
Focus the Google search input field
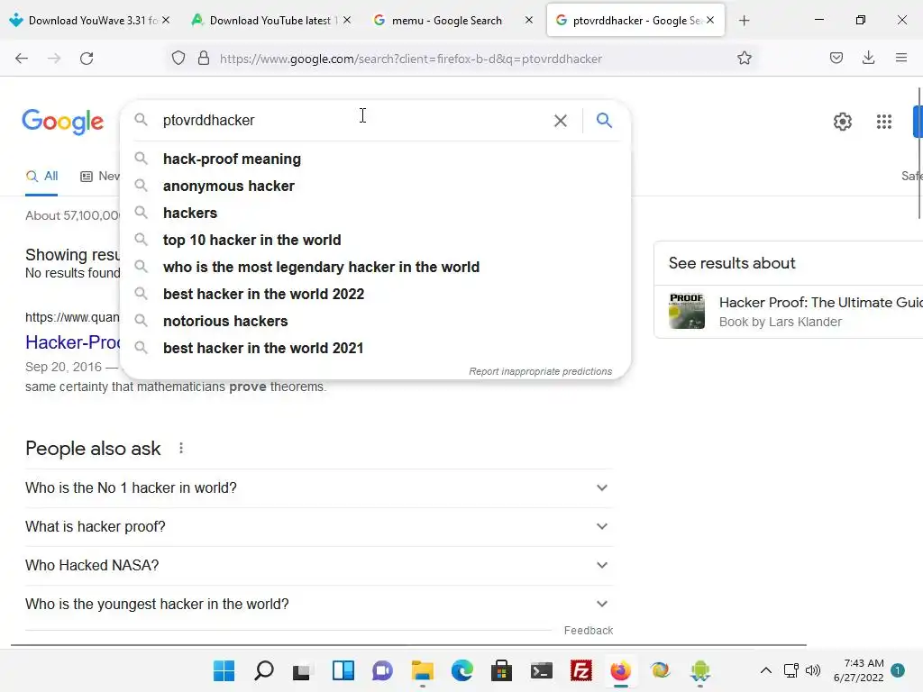[353, 121]
